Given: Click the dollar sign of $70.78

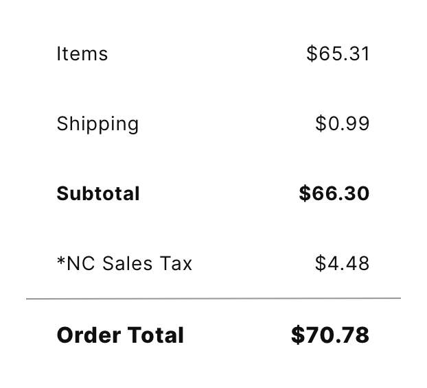Looking at the screenshot, I should [298, 335].
